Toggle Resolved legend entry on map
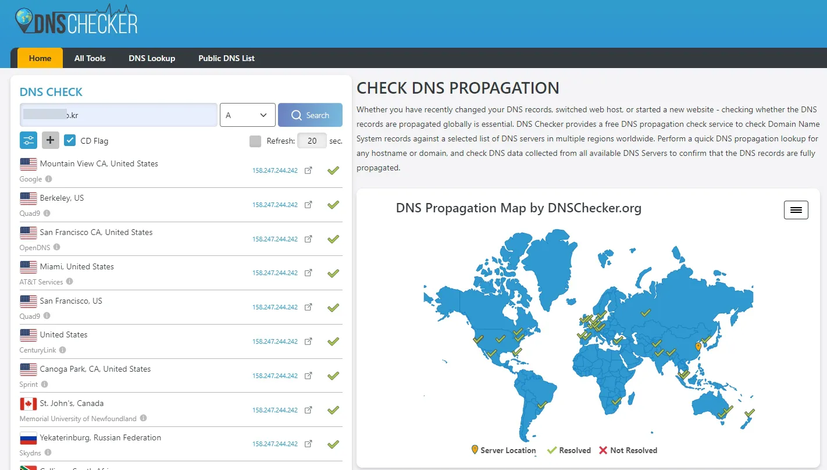This screenshot has height=470, width=827. (569, 450)
